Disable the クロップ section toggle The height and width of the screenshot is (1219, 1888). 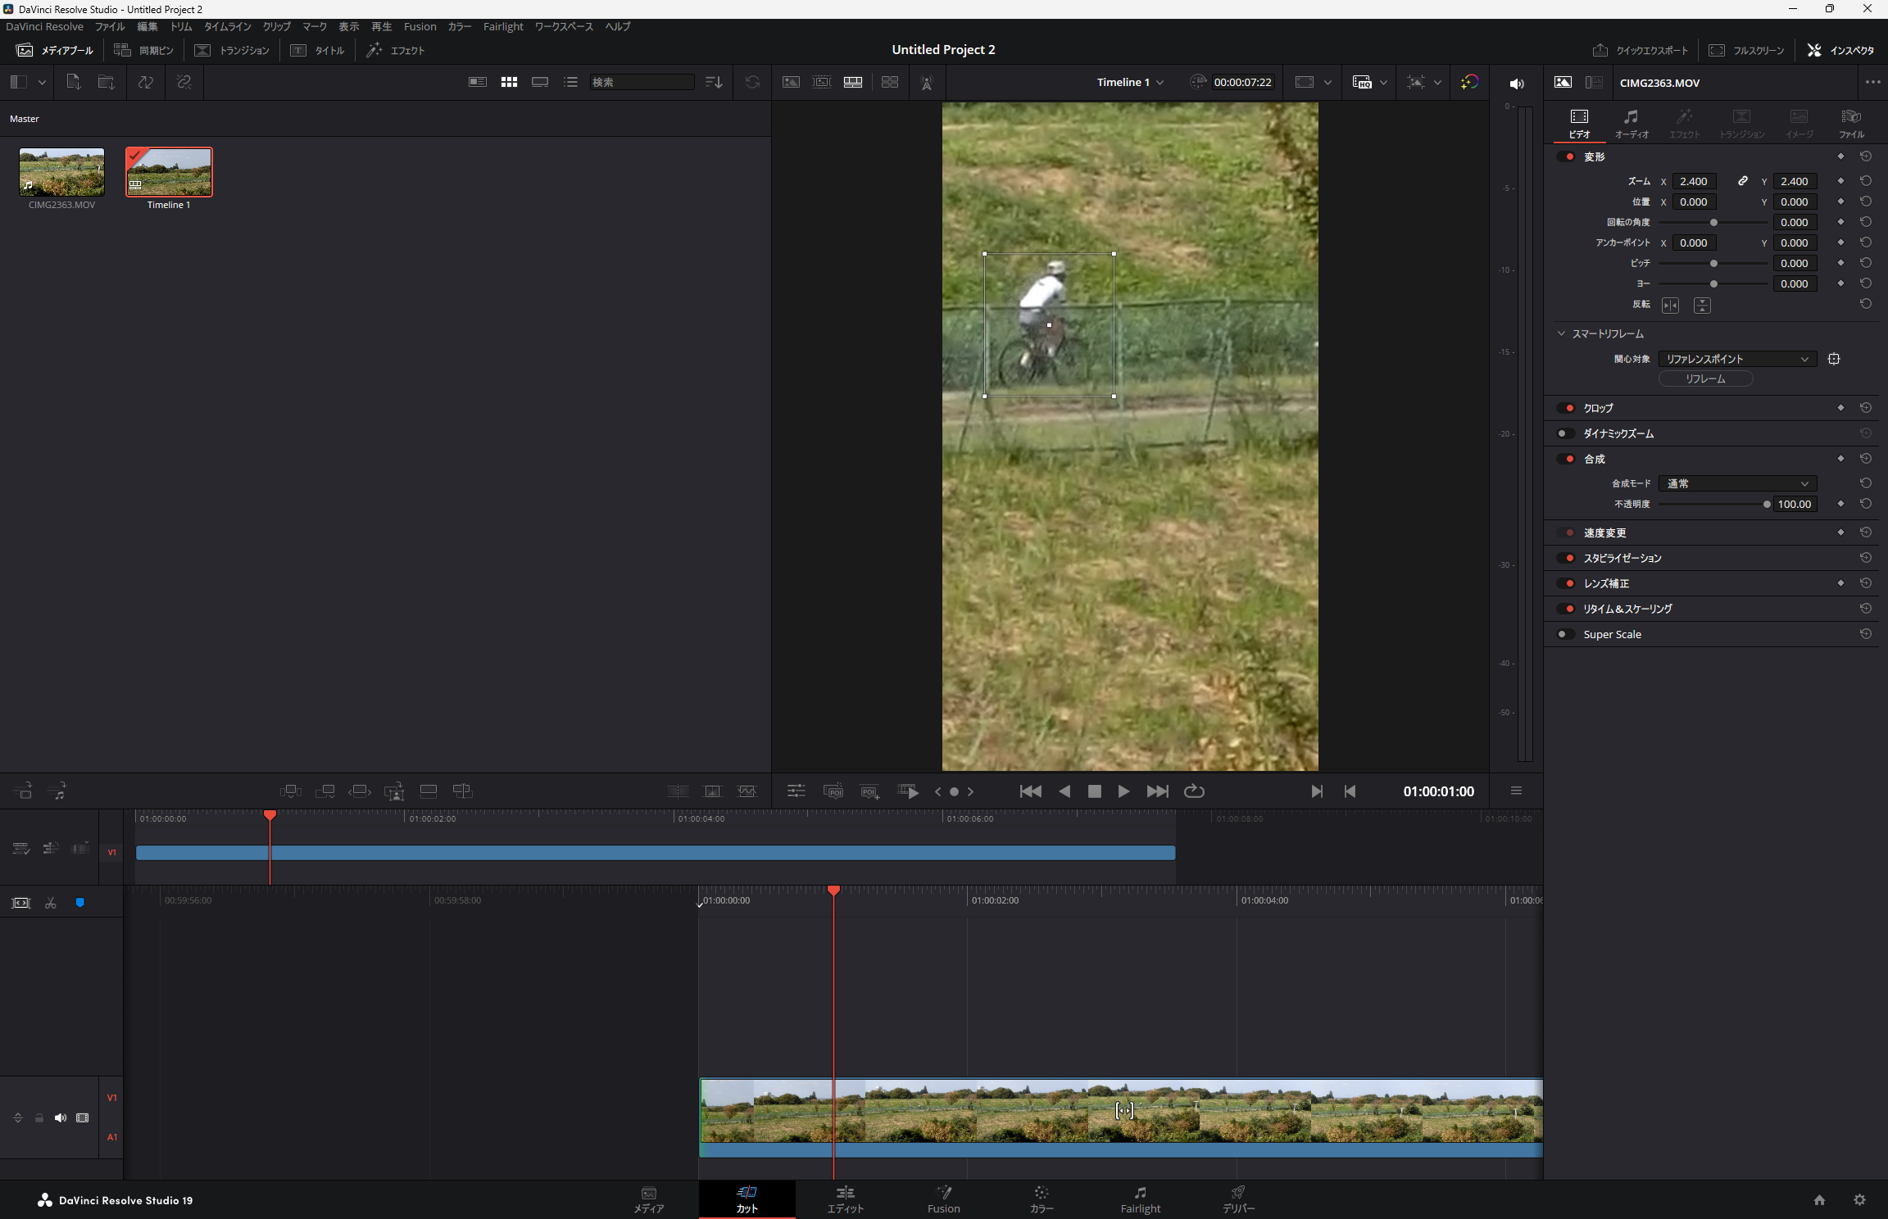tap(1567, 408)
